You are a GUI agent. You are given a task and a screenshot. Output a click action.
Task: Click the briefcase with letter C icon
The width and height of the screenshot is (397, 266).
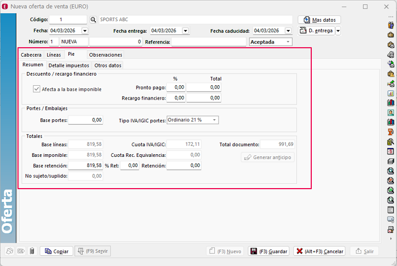391,34
